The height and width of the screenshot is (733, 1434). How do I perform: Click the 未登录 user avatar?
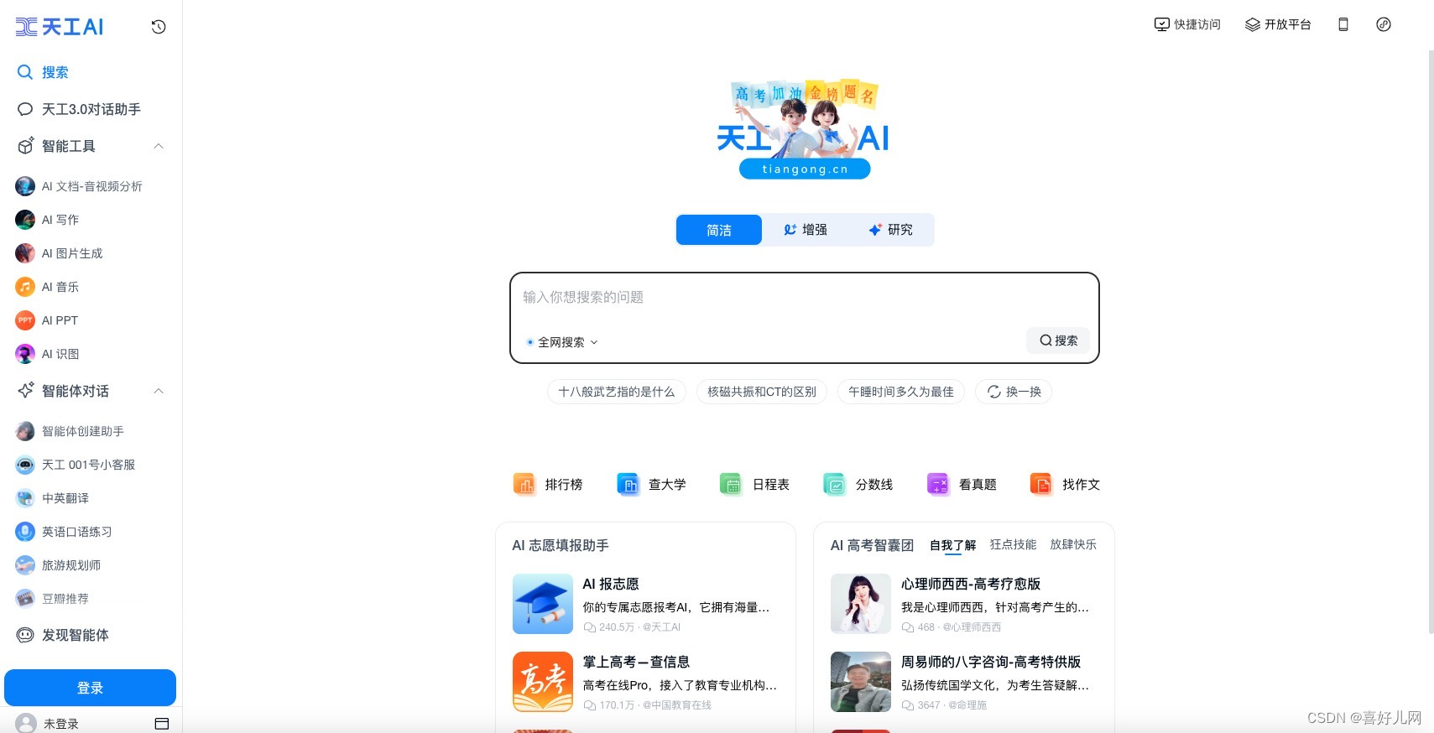tap(26, 723)
